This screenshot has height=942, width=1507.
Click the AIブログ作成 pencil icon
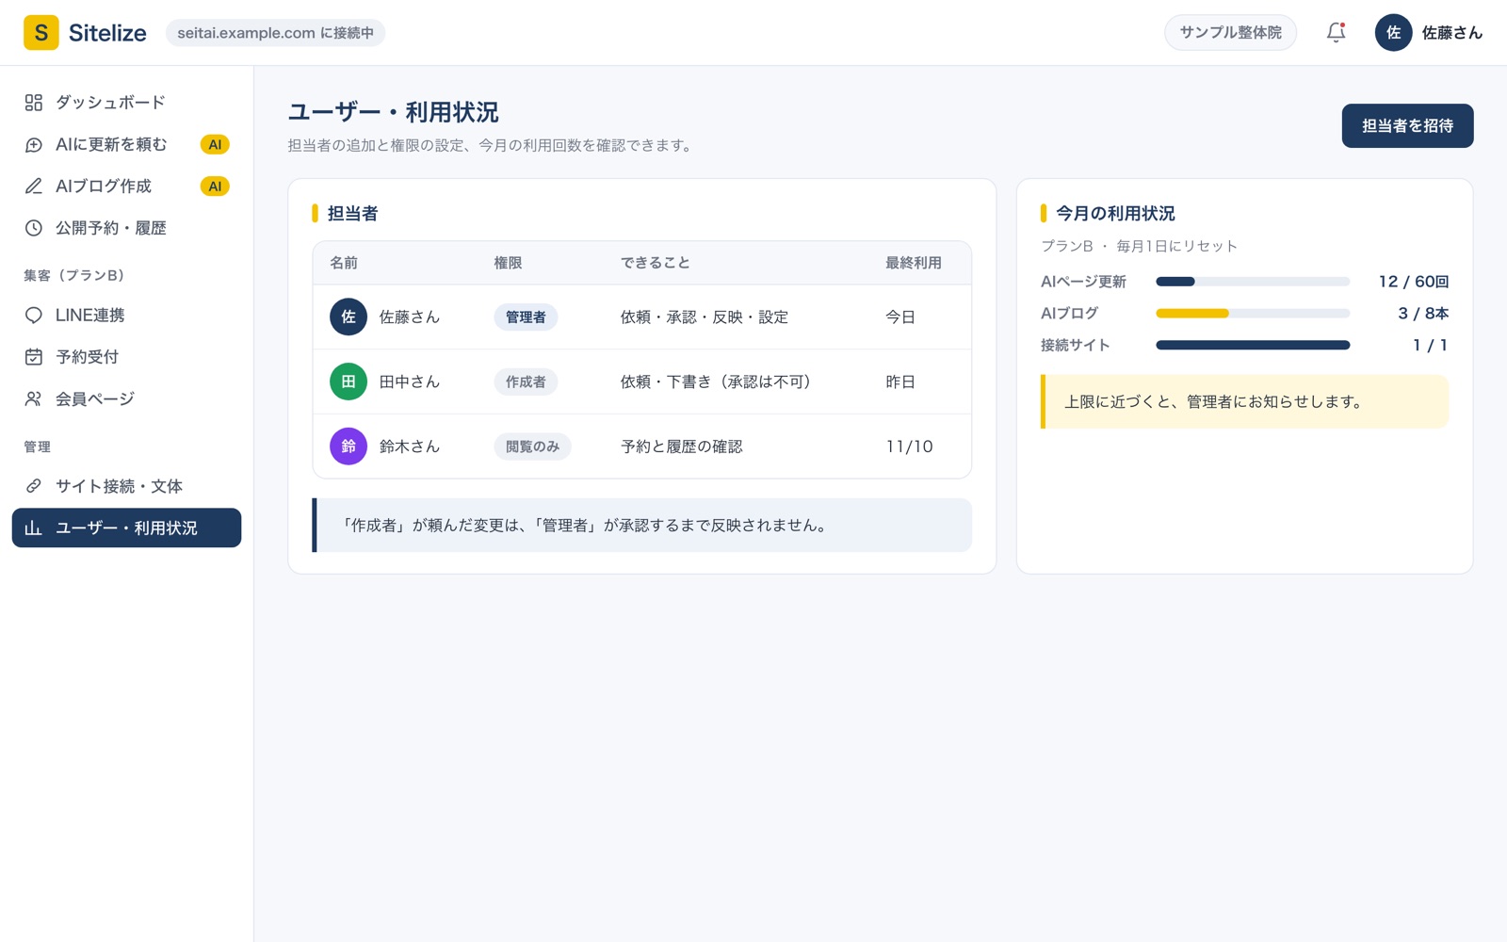(34, 187)
